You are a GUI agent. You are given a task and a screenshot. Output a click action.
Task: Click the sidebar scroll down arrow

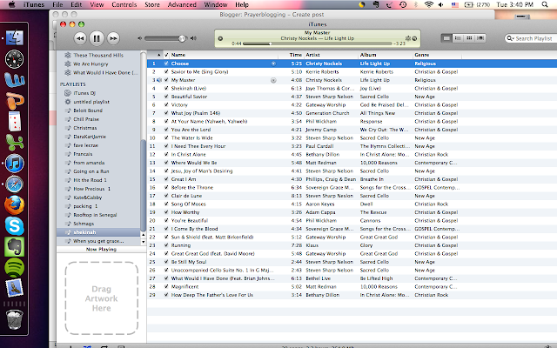pyautogui.click(x=143, y=242)
